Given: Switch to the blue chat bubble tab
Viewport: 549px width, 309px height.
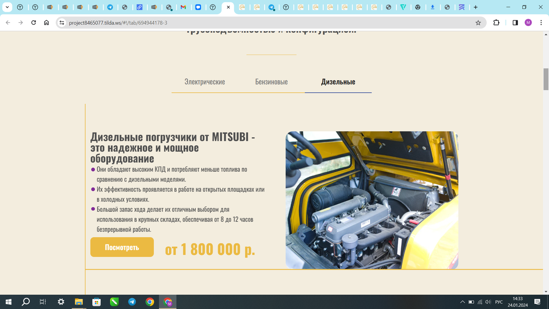Looking at the screenshot, I should pyautogui.click(x=198, y=7).
